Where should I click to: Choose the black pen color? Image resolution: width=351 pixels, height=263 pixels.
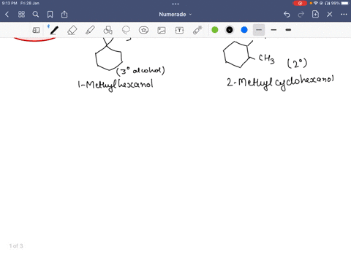230,30
